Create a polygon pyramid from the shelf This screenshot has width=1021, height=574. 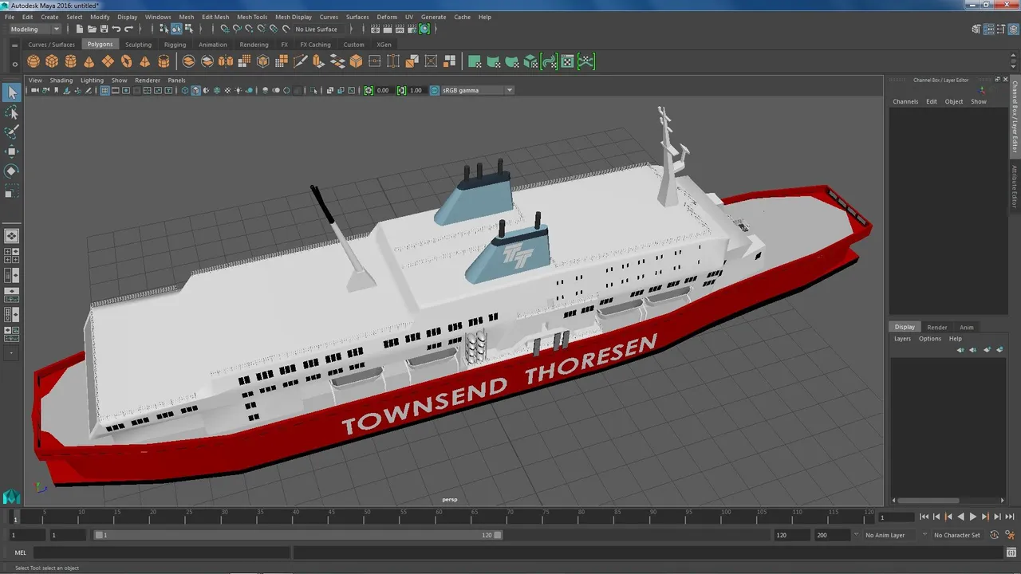(144, 61)
